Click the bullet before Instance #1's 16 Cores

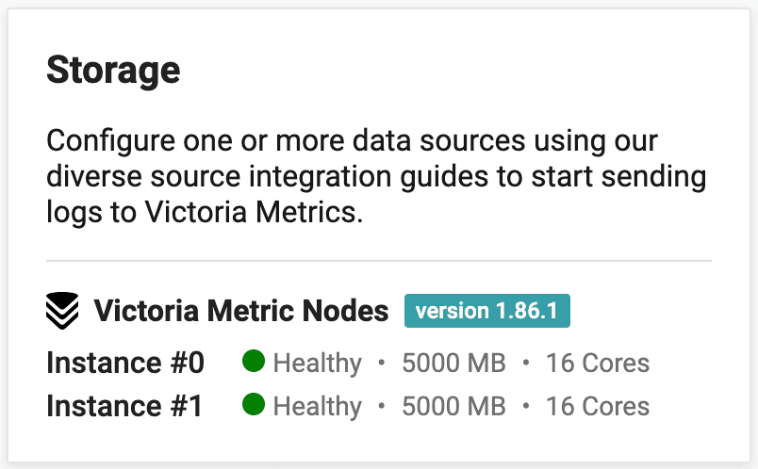(526, 406)
